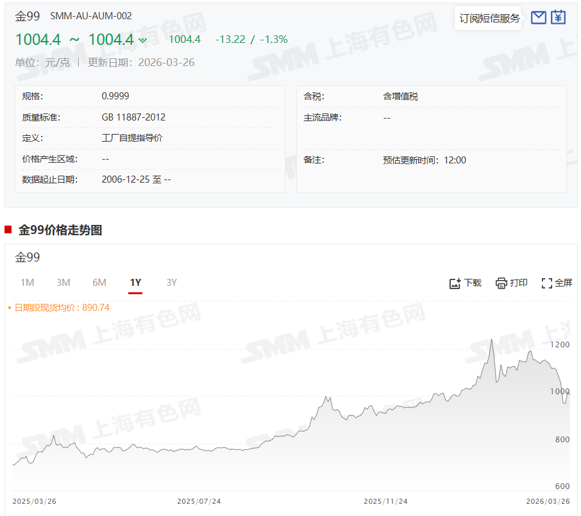Click the download chart image icon
This screenshot has height=516, width=581.
(455, 283)
